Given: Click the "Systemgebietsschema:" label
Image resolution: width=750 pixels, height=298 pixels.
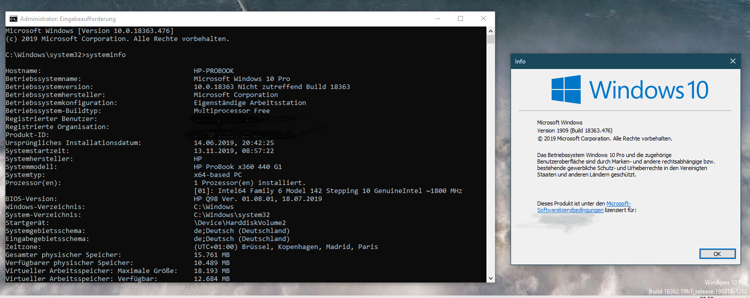Looking at the screenshot, I should [46, 231].
